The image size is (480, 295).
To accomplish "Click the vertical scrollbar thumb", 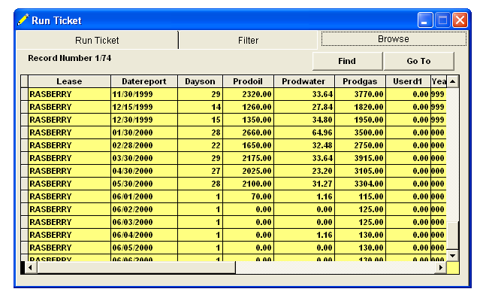I will point(453,235).
